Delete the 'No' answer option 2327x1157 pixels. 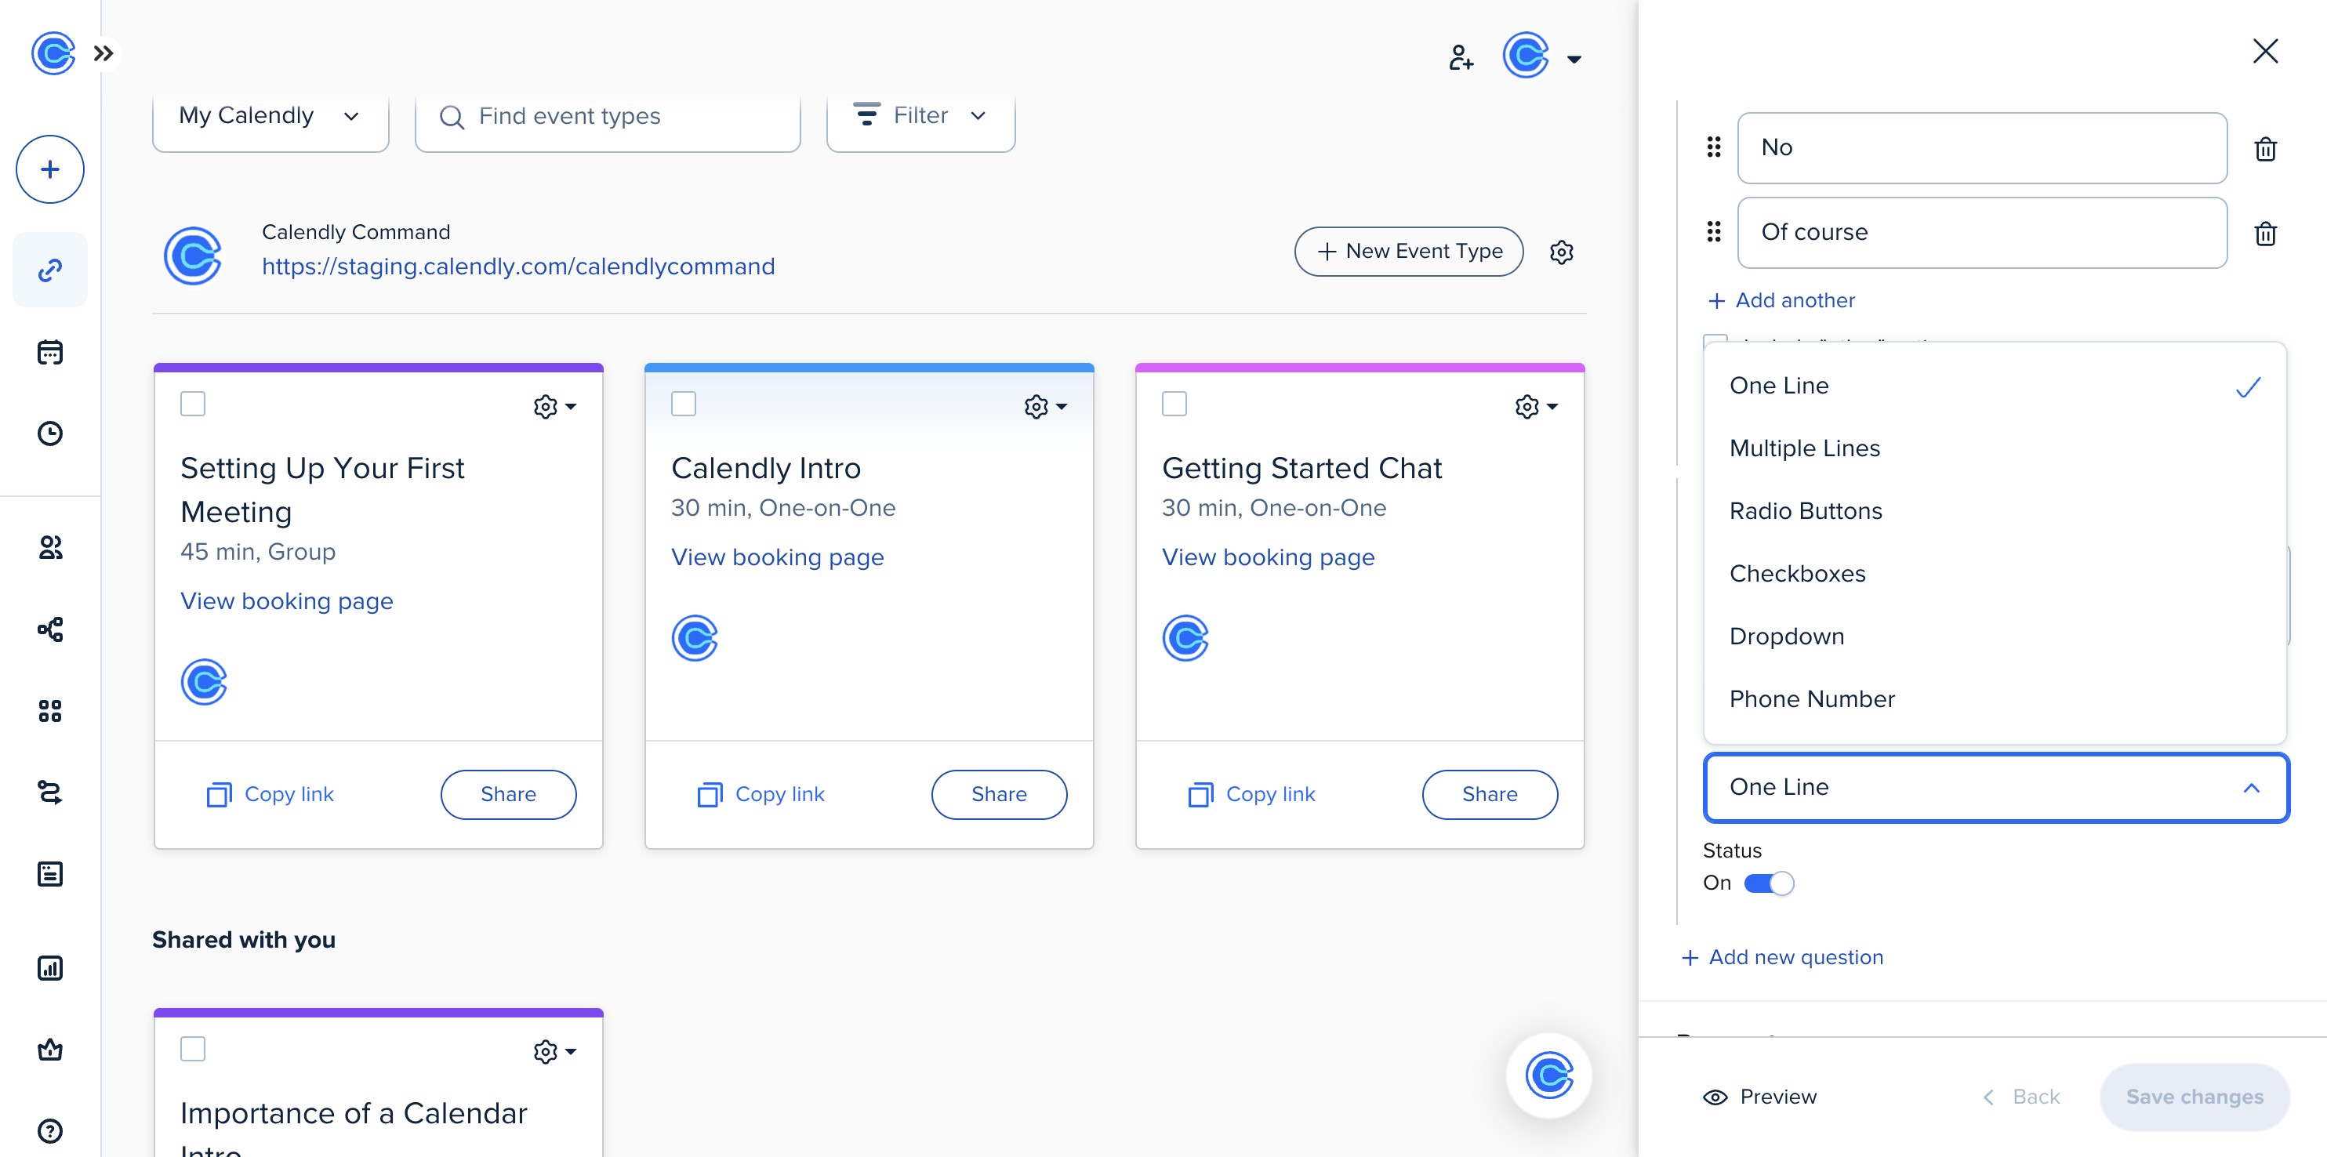pos(2266,148)
